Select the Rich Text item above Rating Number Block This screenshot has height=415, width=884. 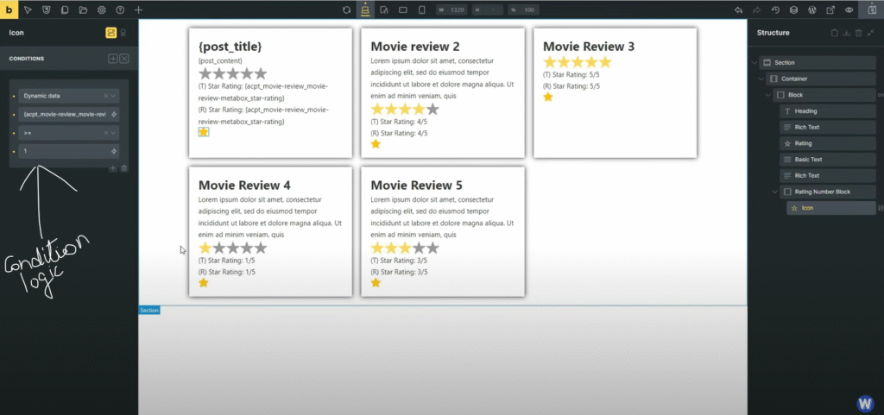pos(828,176)
